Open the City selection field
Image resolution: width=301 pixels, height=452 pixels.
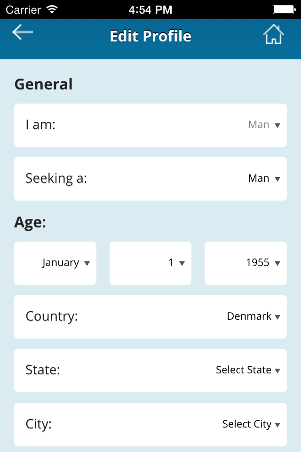pos(150,424)
